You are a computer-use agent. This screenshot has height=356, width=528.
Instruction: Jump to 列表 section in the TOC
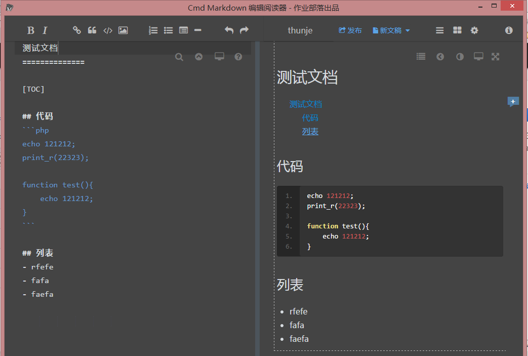click(310, 132)
